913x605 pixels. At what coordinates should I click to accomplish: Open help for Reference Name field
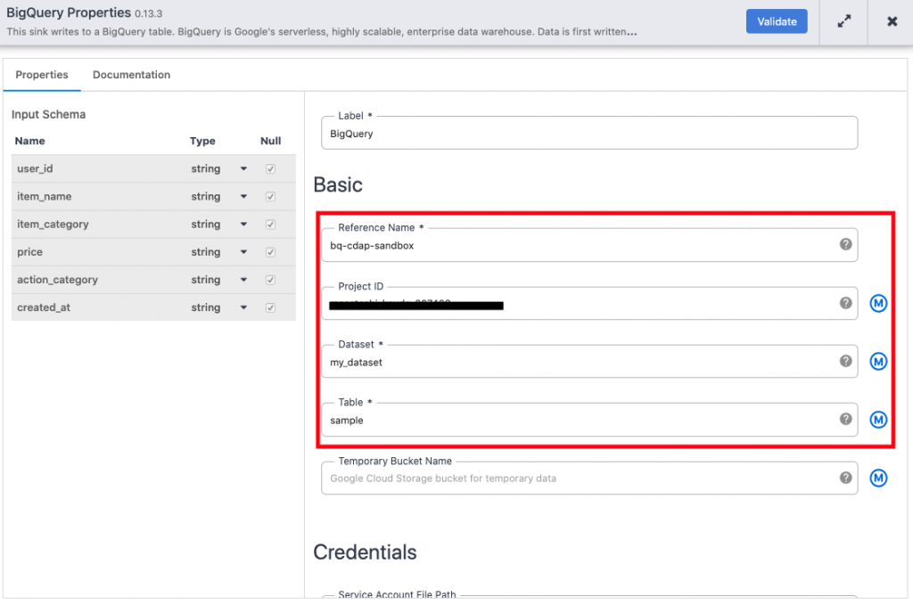(845, 244)
